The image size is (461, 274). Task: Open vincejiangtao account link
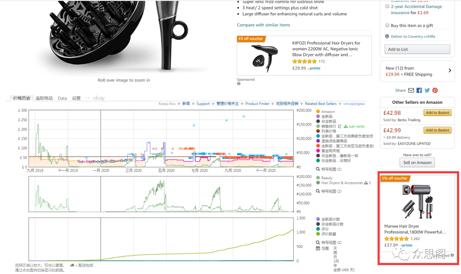(x=354, y=104)
